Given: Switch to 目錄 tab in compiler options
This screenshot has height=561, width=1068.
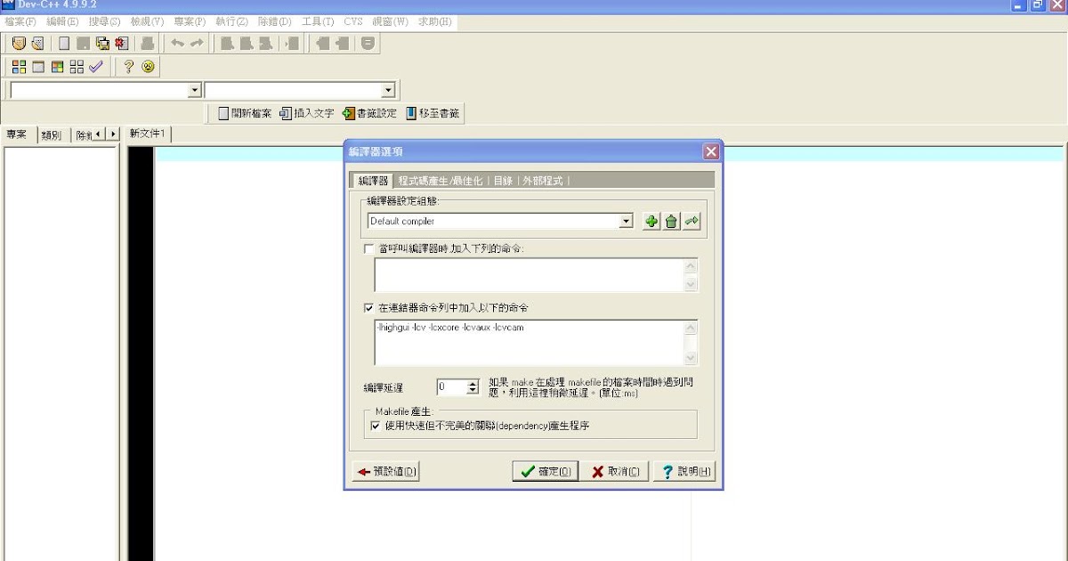Looking at the screenshot, I should point(504,180).
